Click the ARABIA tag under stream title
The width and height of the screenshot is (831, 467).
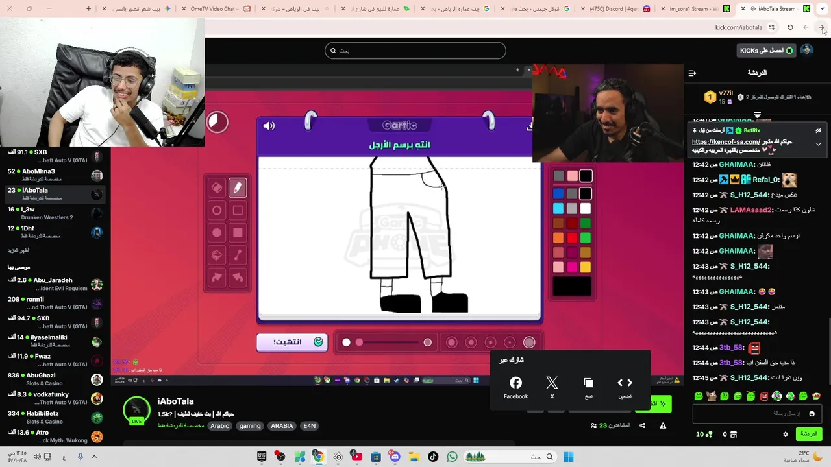point(282,426)
